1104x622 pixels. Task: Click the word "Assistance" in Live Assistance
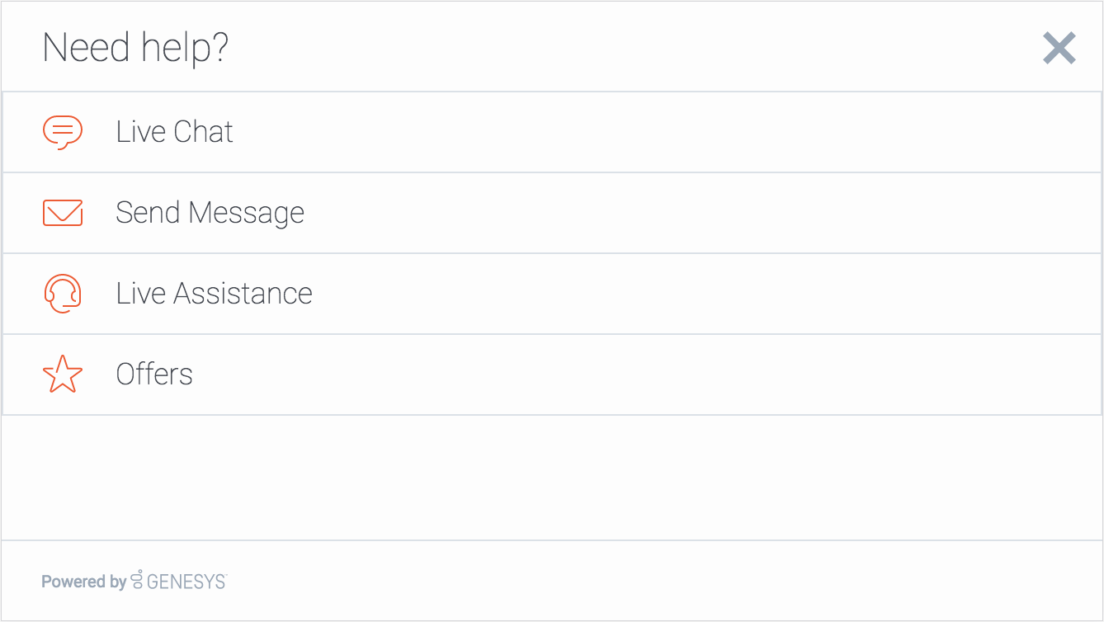243,294
